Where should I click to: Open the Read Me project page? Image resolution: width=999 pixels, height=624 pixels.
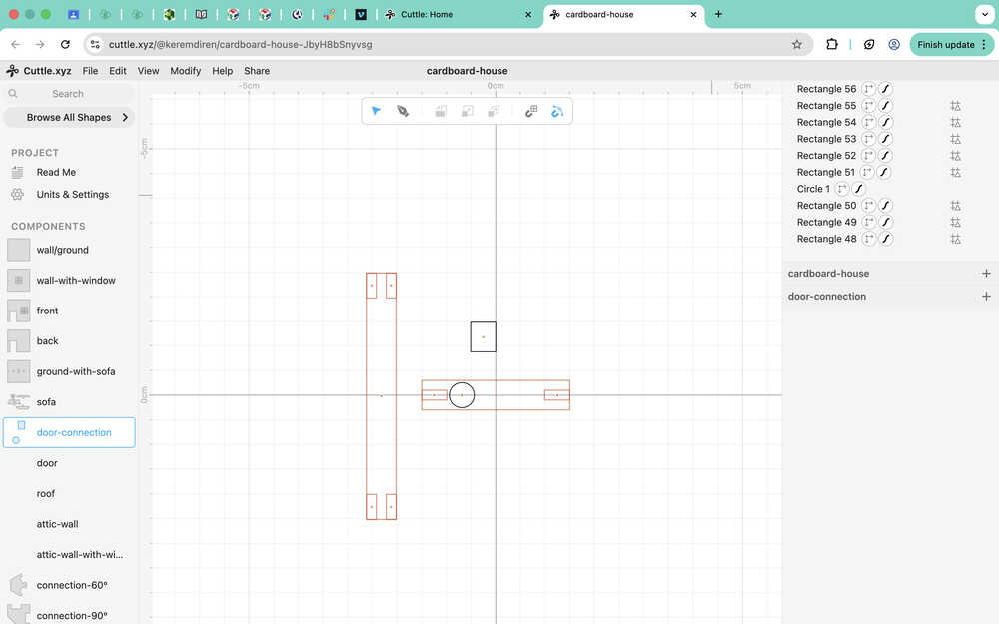coord(56,173)
